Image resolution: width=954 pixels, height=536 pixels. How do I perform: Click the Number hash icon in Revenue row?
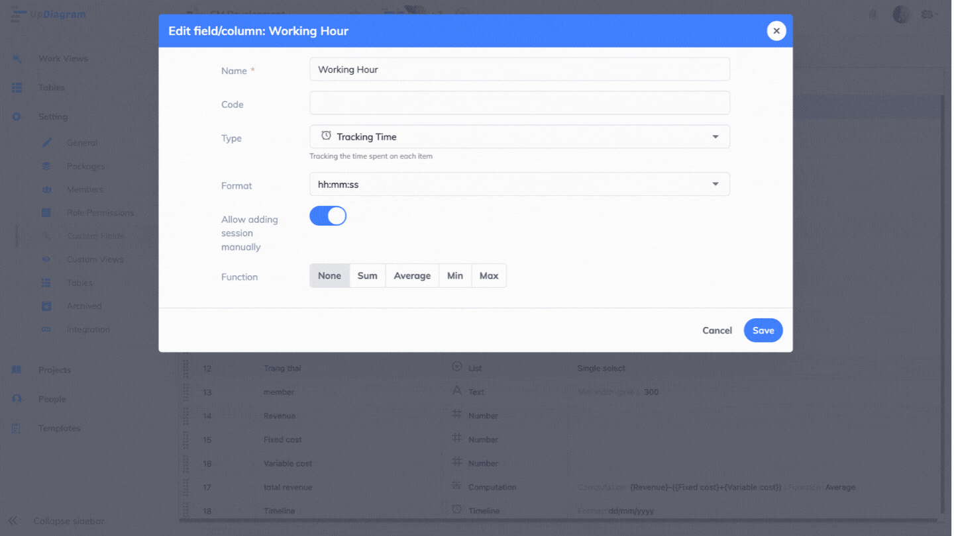(x=456, y=415)
